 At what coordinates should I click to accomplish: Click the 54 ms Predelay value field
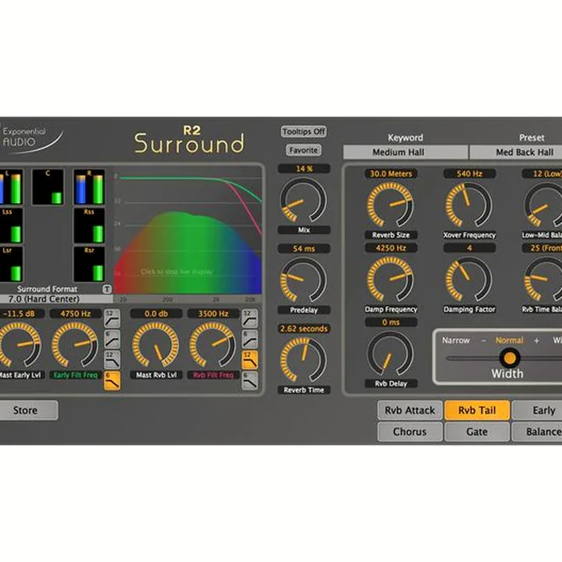(x=304, y=249)
